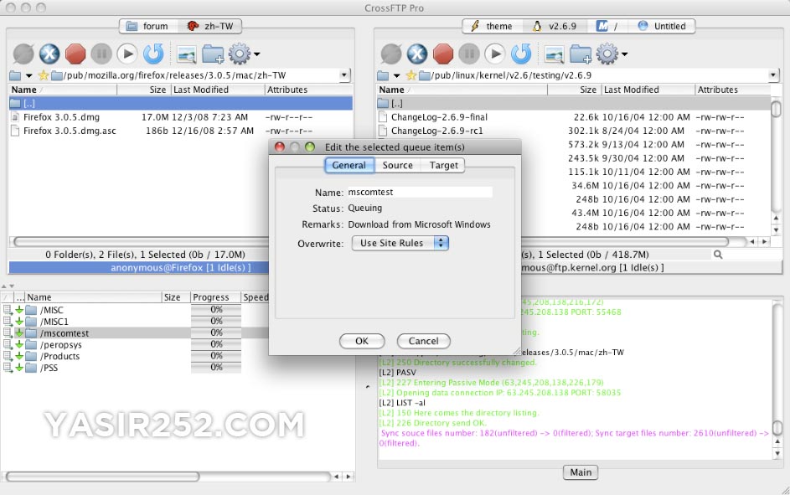
Task: Switch to the theme tab
Action: coord(492,26)
